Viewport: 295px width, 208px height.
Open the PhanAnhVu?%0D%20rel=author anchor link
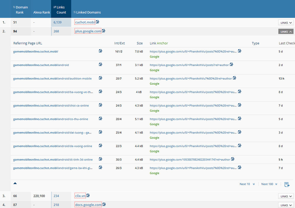pos(191,79)
